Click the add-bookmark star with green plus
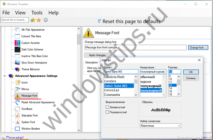Image resolution: width=213 pixels, height=140 pixels. pyautogui.click(x=33, y=20)
